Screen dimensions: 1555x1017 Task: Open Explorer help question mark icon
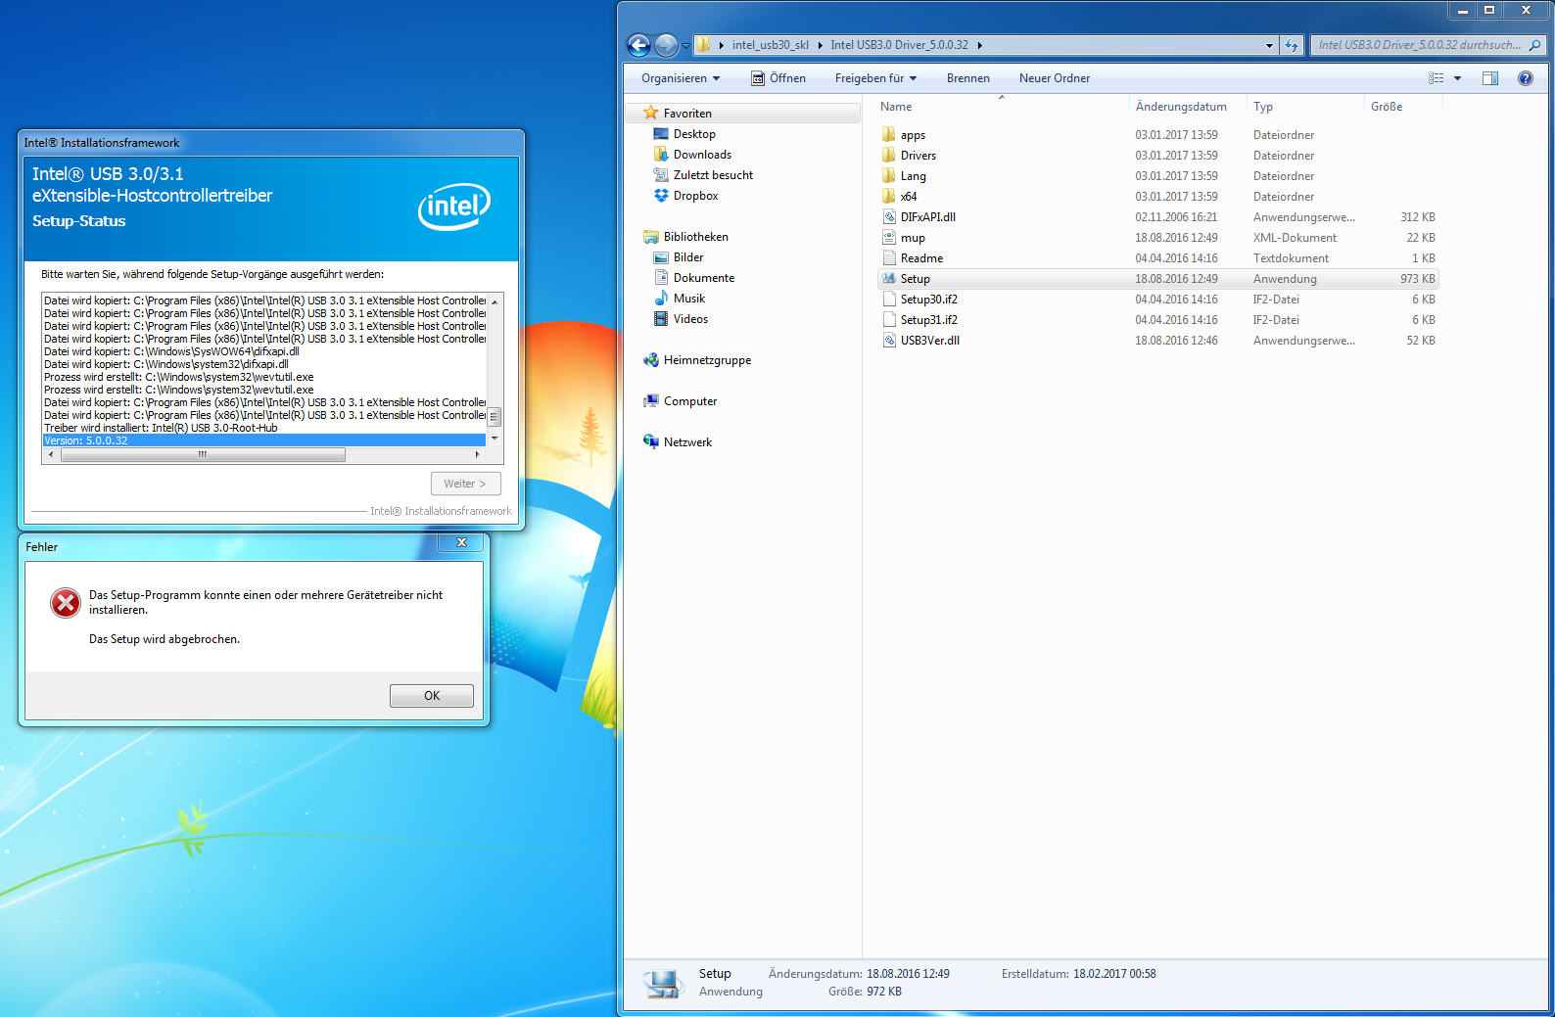1526,78
